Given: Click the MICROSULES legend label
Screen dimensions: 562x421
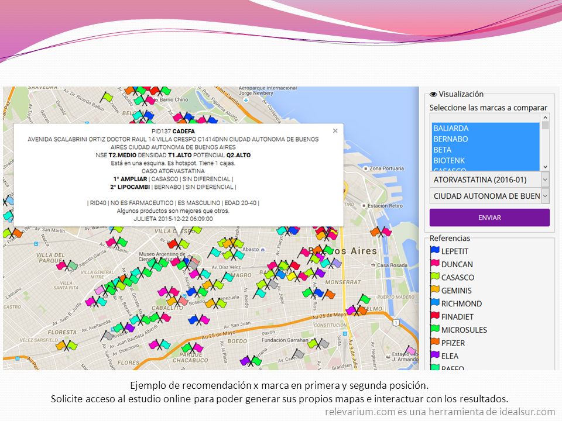Looking at the screenshot, I should (x=464, y=330).
